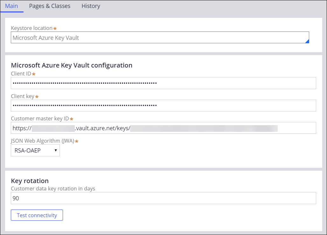Click the Key rotation section heading
This screenshot has height=235, width=327.
click(30, 181)
